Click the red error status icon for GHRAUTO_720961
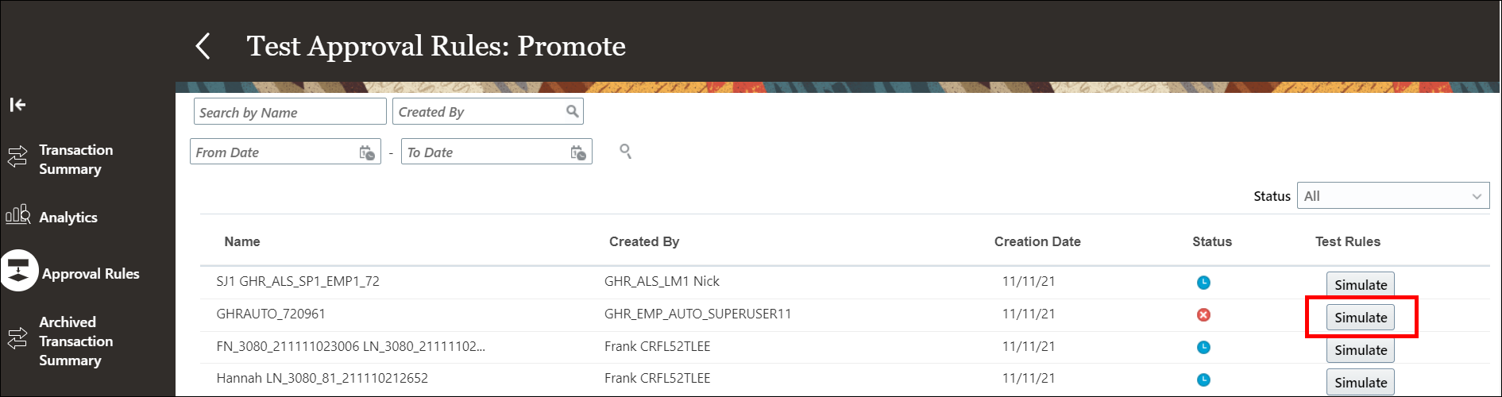 [x=1203, y=315]
